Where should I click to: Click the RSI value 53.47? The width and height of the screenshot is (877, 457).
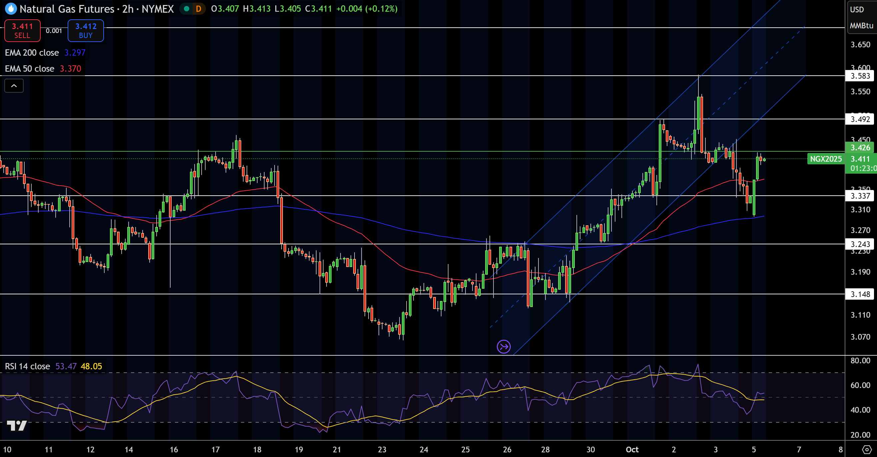[66, 366]
